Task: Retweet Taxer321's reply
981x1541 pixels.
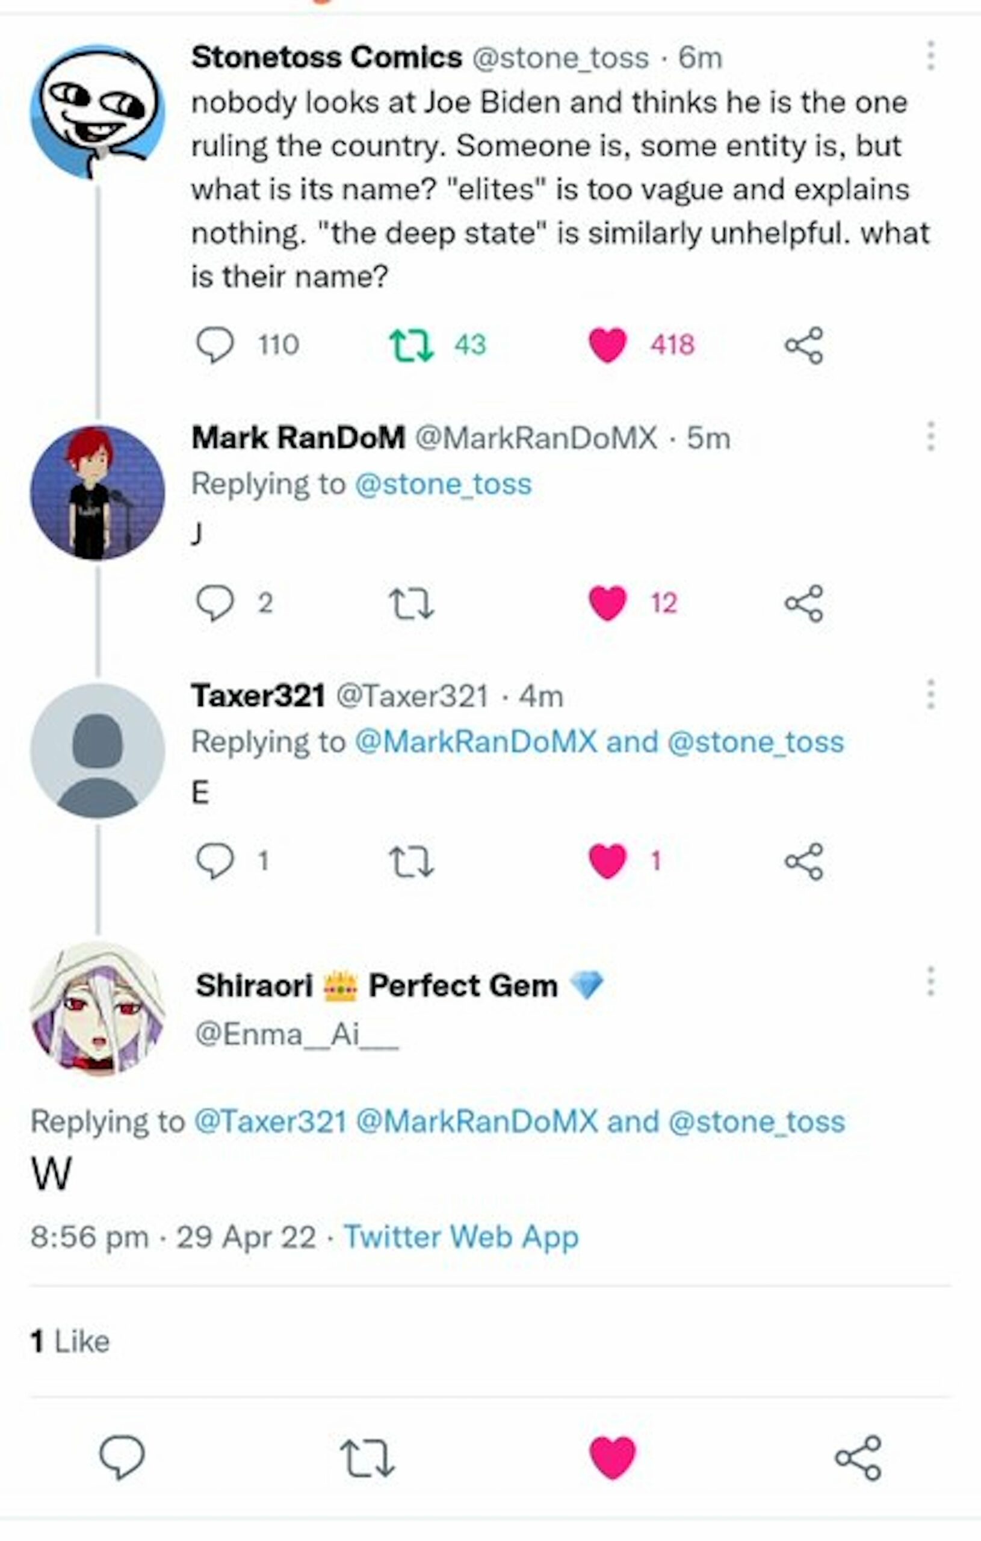Action: coord(412,861)
